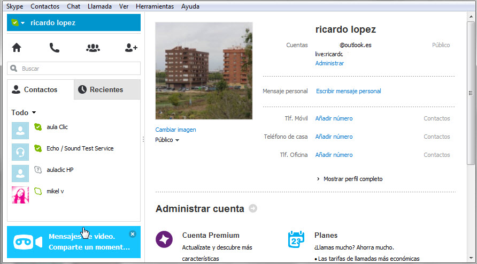The height and width of the screenshot is (264, 477).
Task: Open the Ayuda menu
Action: (x=190, y=6)
